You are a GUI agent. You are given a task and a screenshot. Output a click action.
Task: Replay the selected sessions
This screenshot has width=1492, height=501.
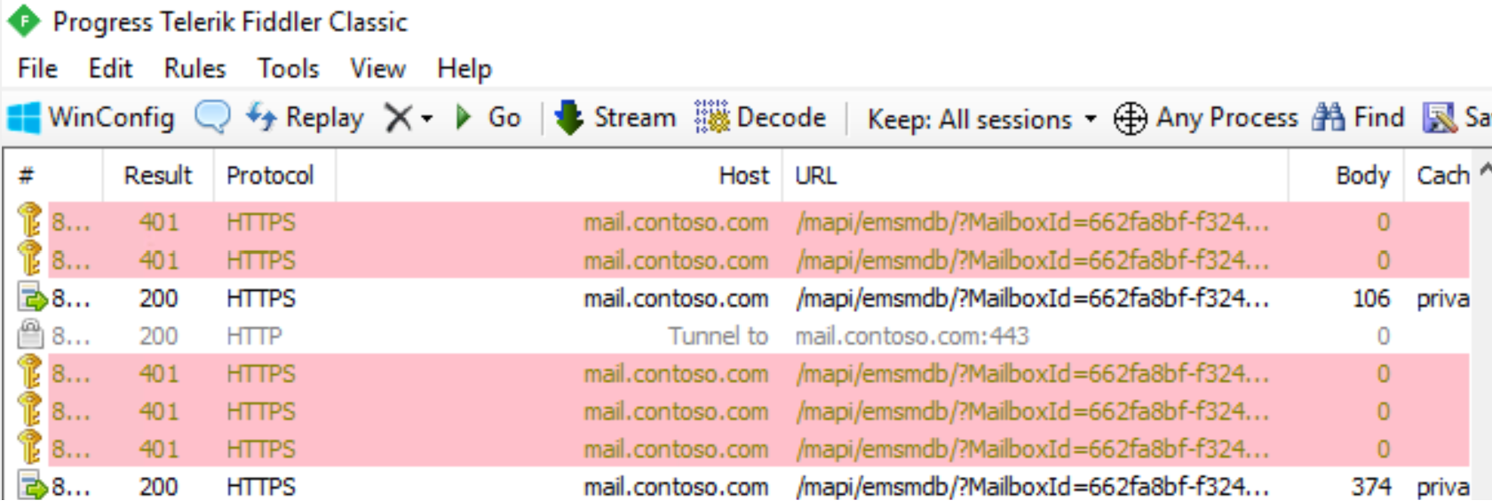coord(306,118)
